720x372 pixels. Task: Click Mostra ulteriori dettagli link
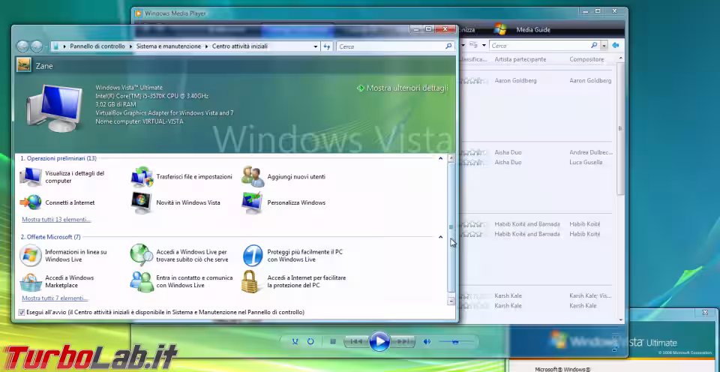tap(406, 88)
